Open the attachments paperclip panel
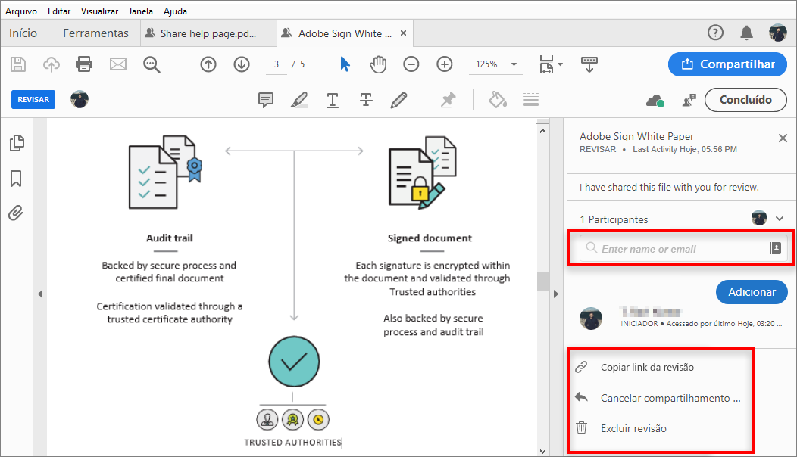The width and height of the screenshot is (797, 457). pyautogui.click(x=16, y=213)
